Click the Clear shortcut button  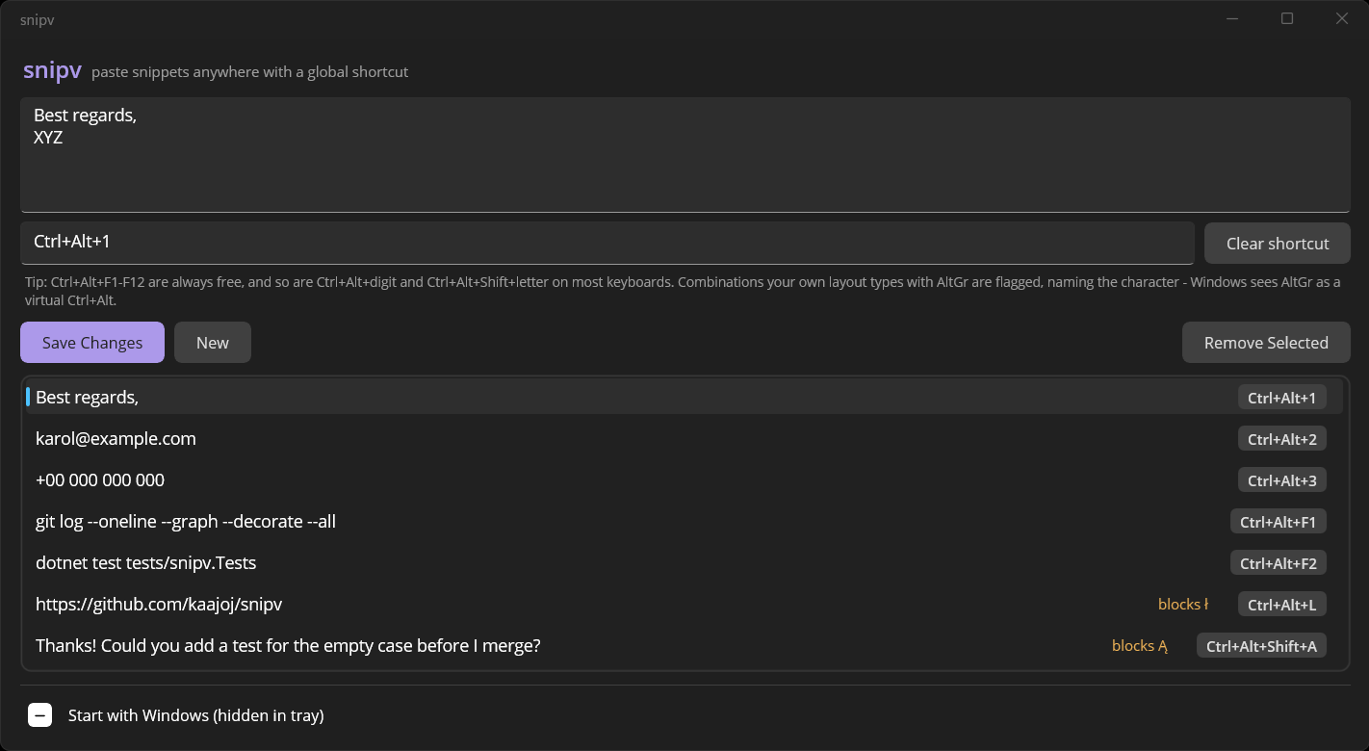(1278, 244)
